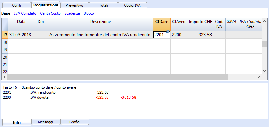Screen dimensions: 269x127
Task: Open the Scadenze view link
Action: (x=72, y=13)
